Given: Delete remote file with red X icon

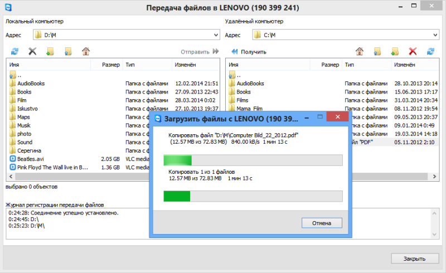Looking at the screenshot, I should [x=413, y=51].
